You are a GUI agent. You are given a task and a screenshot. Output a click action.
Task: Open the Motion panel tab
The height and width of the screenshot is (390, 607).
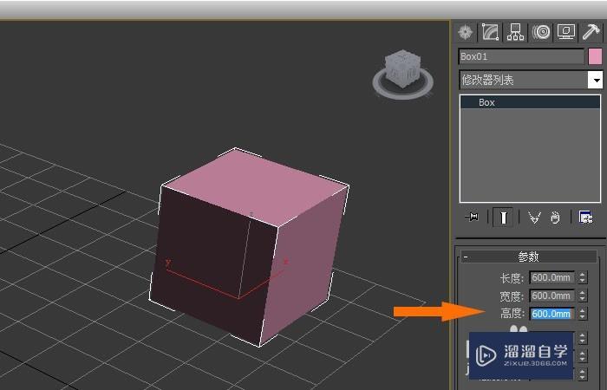point(541,32)
